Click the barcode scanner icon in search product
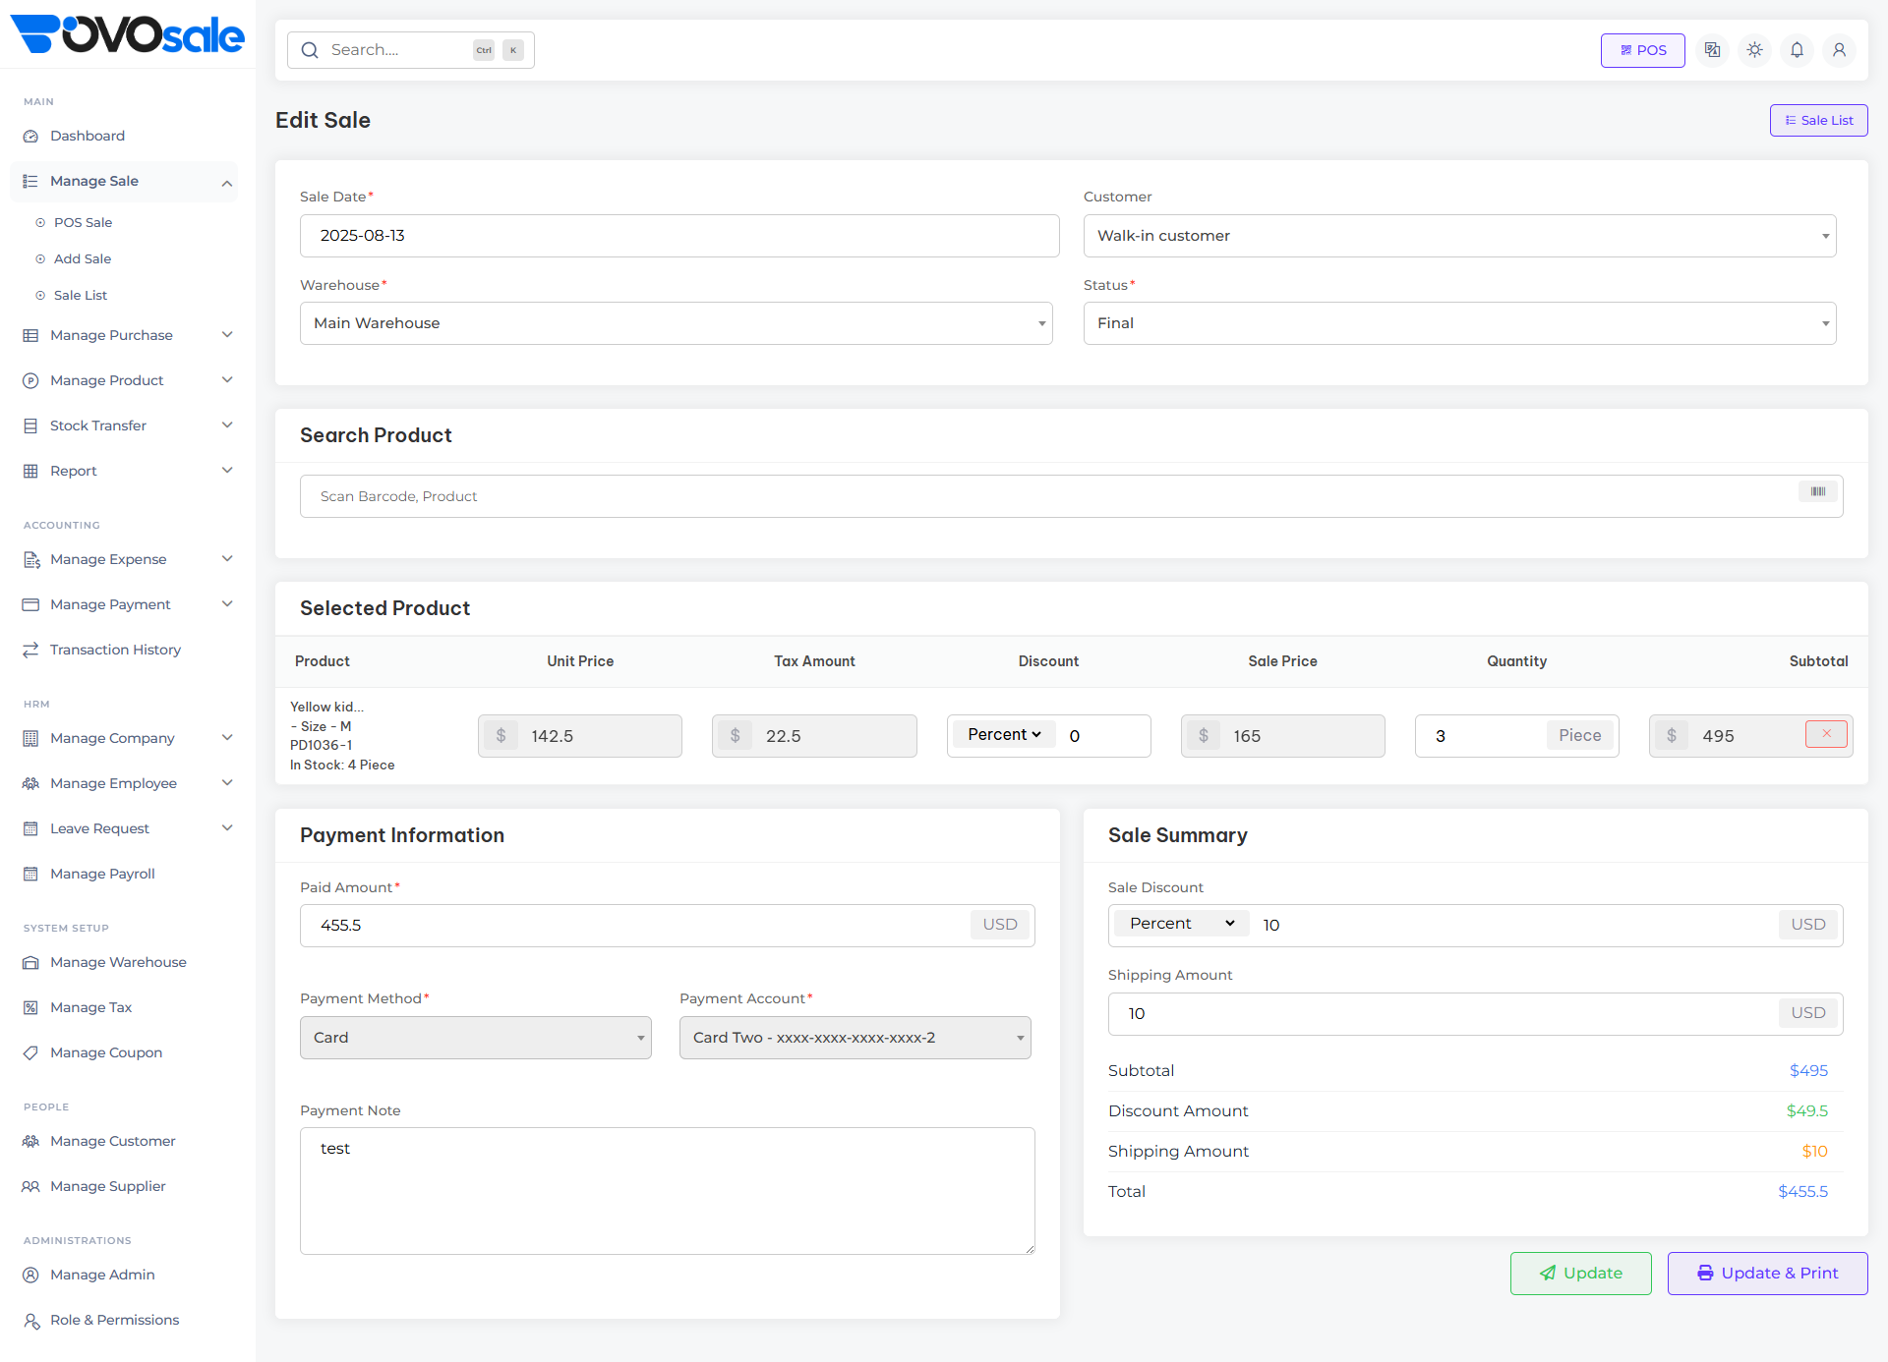This screenshot has height=1362, width=1888. [1817, 491]
